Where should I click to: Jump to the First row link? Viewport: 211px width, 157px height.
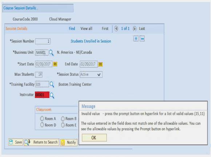coord(105,28)
